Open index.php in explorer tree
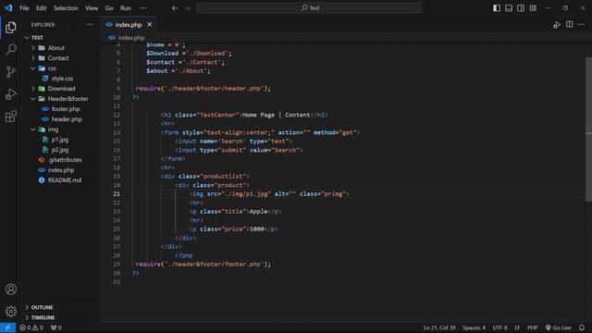 (61, 170)
